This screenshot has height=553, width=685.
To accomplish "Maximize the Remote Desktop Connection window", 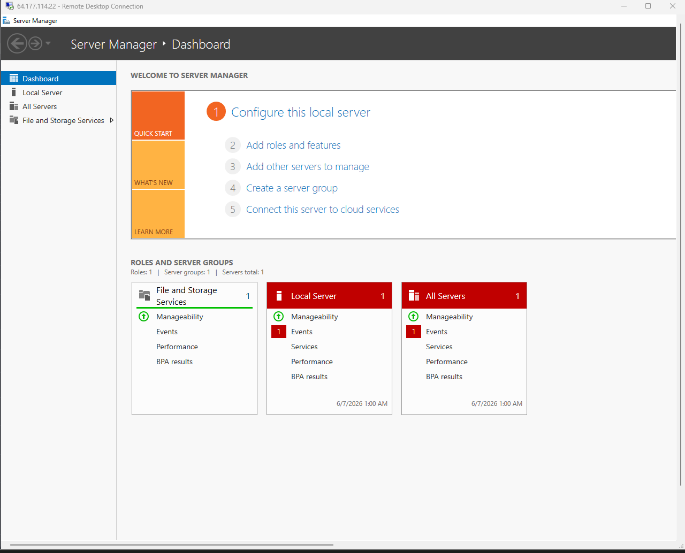I will [648, 6].
